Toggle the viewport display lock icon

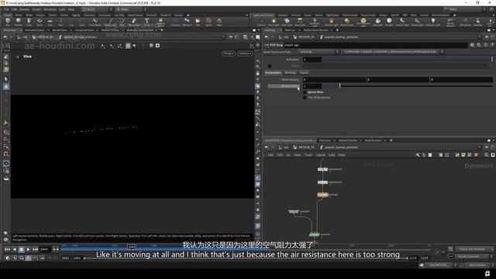[x=258, y=73]
